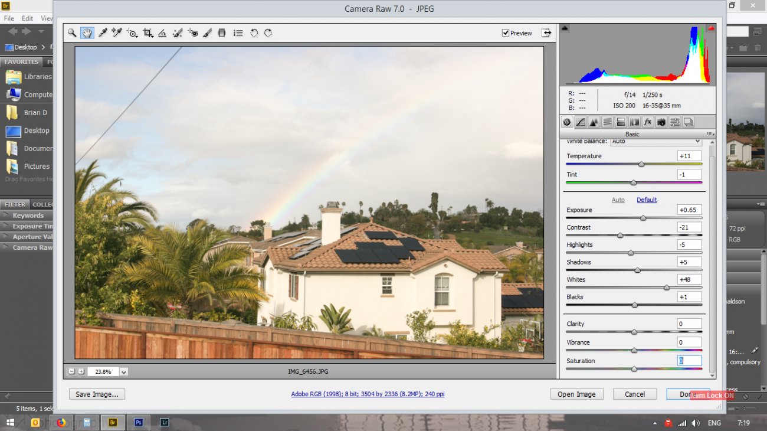Switch to the Filter tab in Bridge
The image size is (767, 431).
pyautogui.click(x=15, y=204)
